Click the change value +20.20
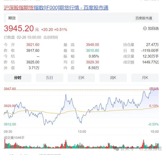167x155 pixels. click(47, 30)
